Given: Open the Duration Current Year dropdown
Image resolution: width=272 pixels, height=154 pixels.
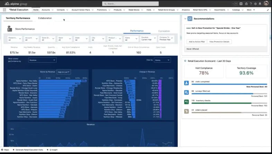Looking at the screenshot, I should pyautogui.click(x=148, y=39).
